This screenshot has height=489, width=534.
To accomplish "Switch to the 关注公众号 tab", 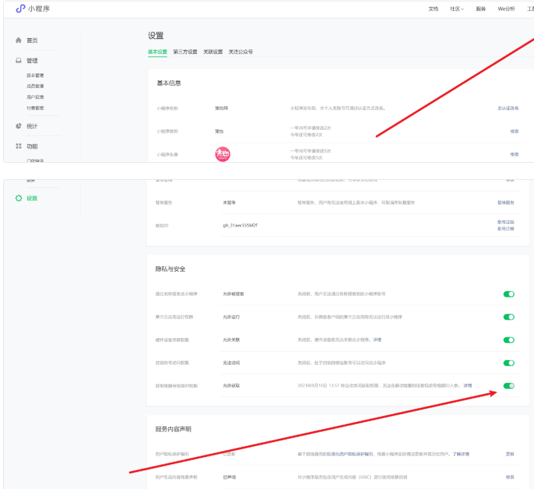I will coord(241,51).
